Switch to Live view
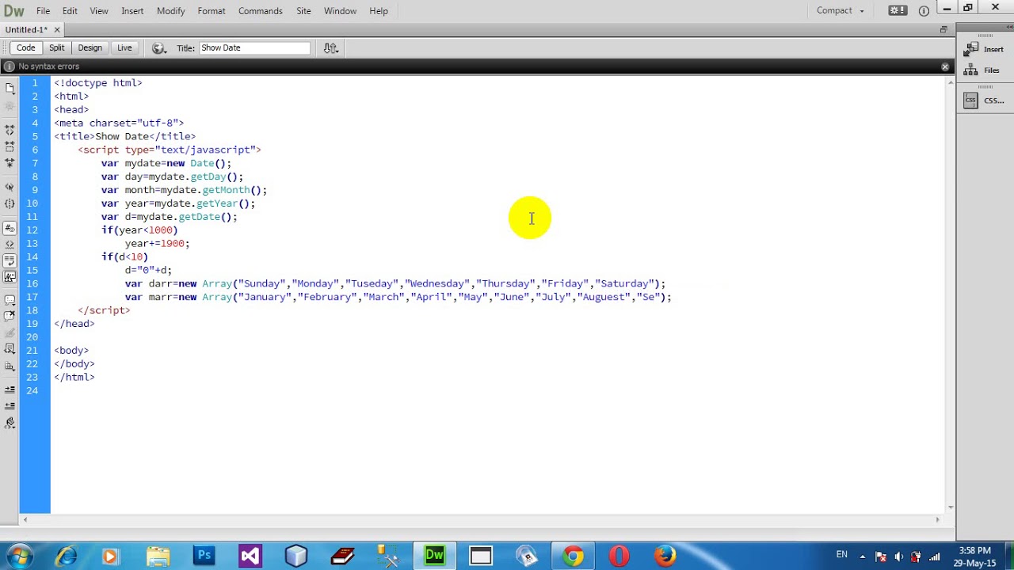This screenshot has width=1014, height=570. coord(124,48)
